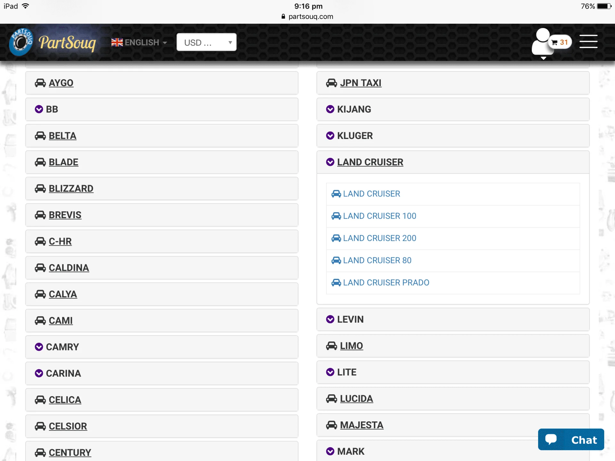The width and height of the screenshot is (615, 461).
Task: Open the CALDINA model link
Action: pyautogui.click(x=69, y=268)
